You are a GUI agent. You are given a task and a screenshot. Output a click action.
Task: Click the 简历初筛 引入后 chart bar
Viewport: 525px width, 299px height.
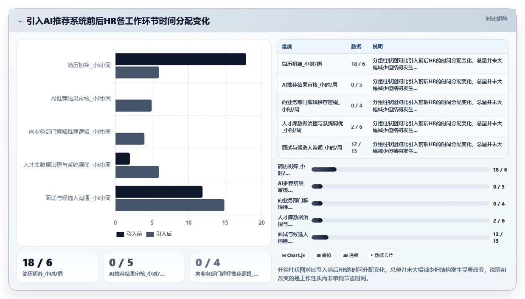click(x=137, y=73)
